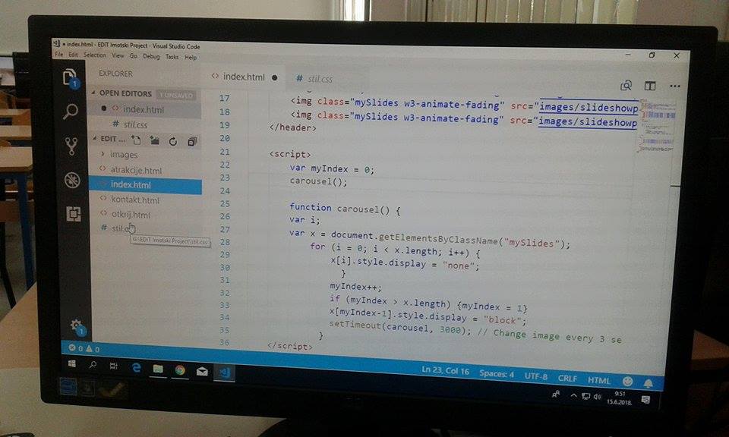Launch Google Chrome from the taskbar

(180, 370)
